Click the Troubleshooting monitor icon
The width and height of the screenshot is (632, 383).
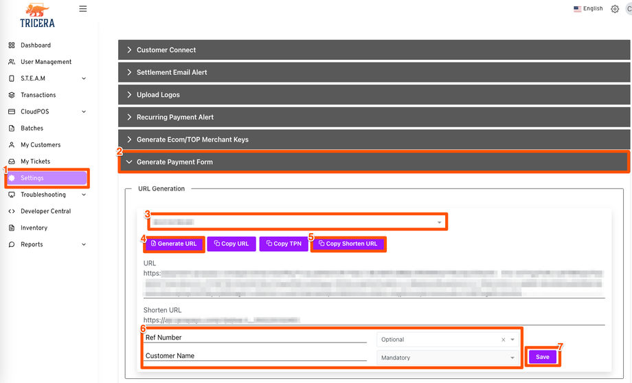point(12,195)
